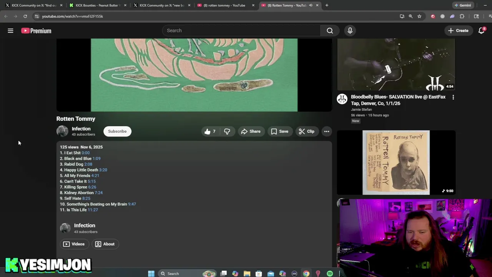Click the install/cast screen icon in address bar

[x=402, y=16]
